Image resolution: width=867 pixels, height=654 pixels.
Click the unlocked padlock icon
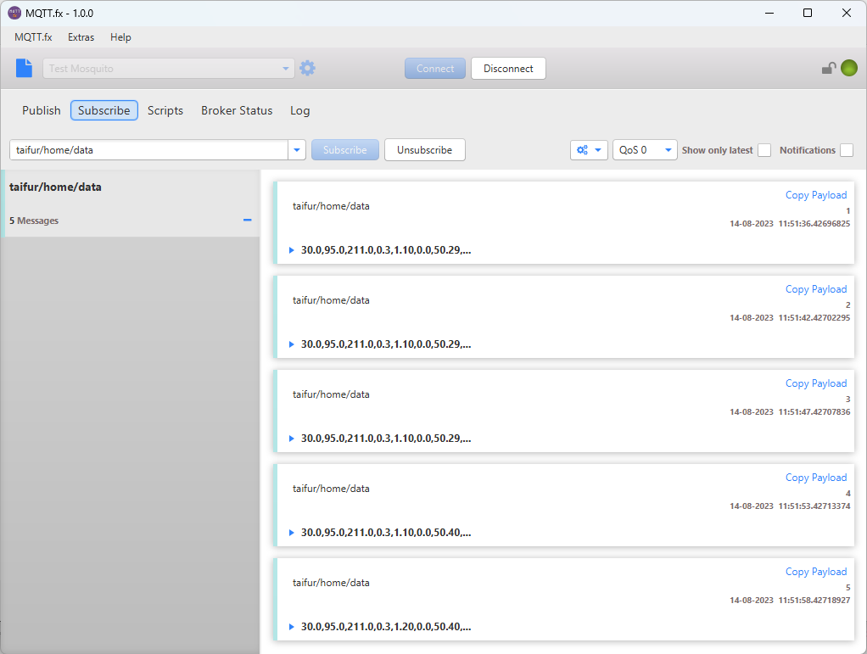828,69
